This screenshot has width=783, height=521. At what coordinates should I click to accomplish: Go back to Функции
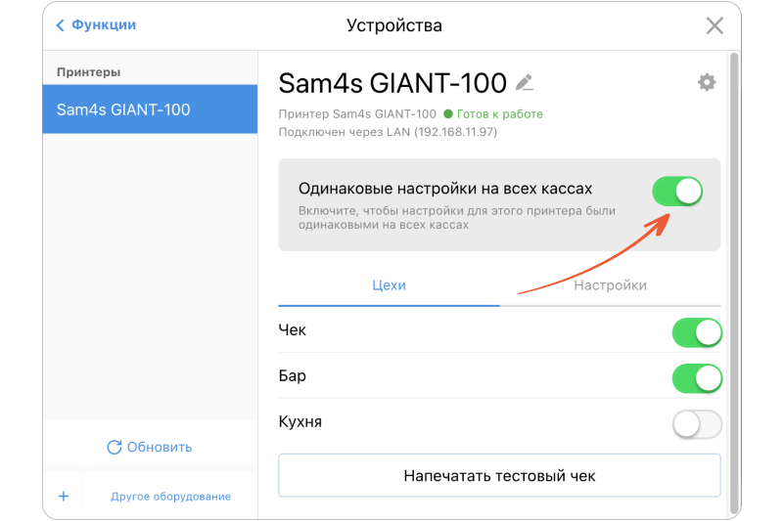(x=96, y=25)
